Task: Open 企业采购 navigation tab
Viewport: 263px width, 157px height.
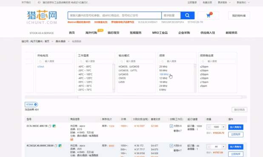Action: point(184,32)
